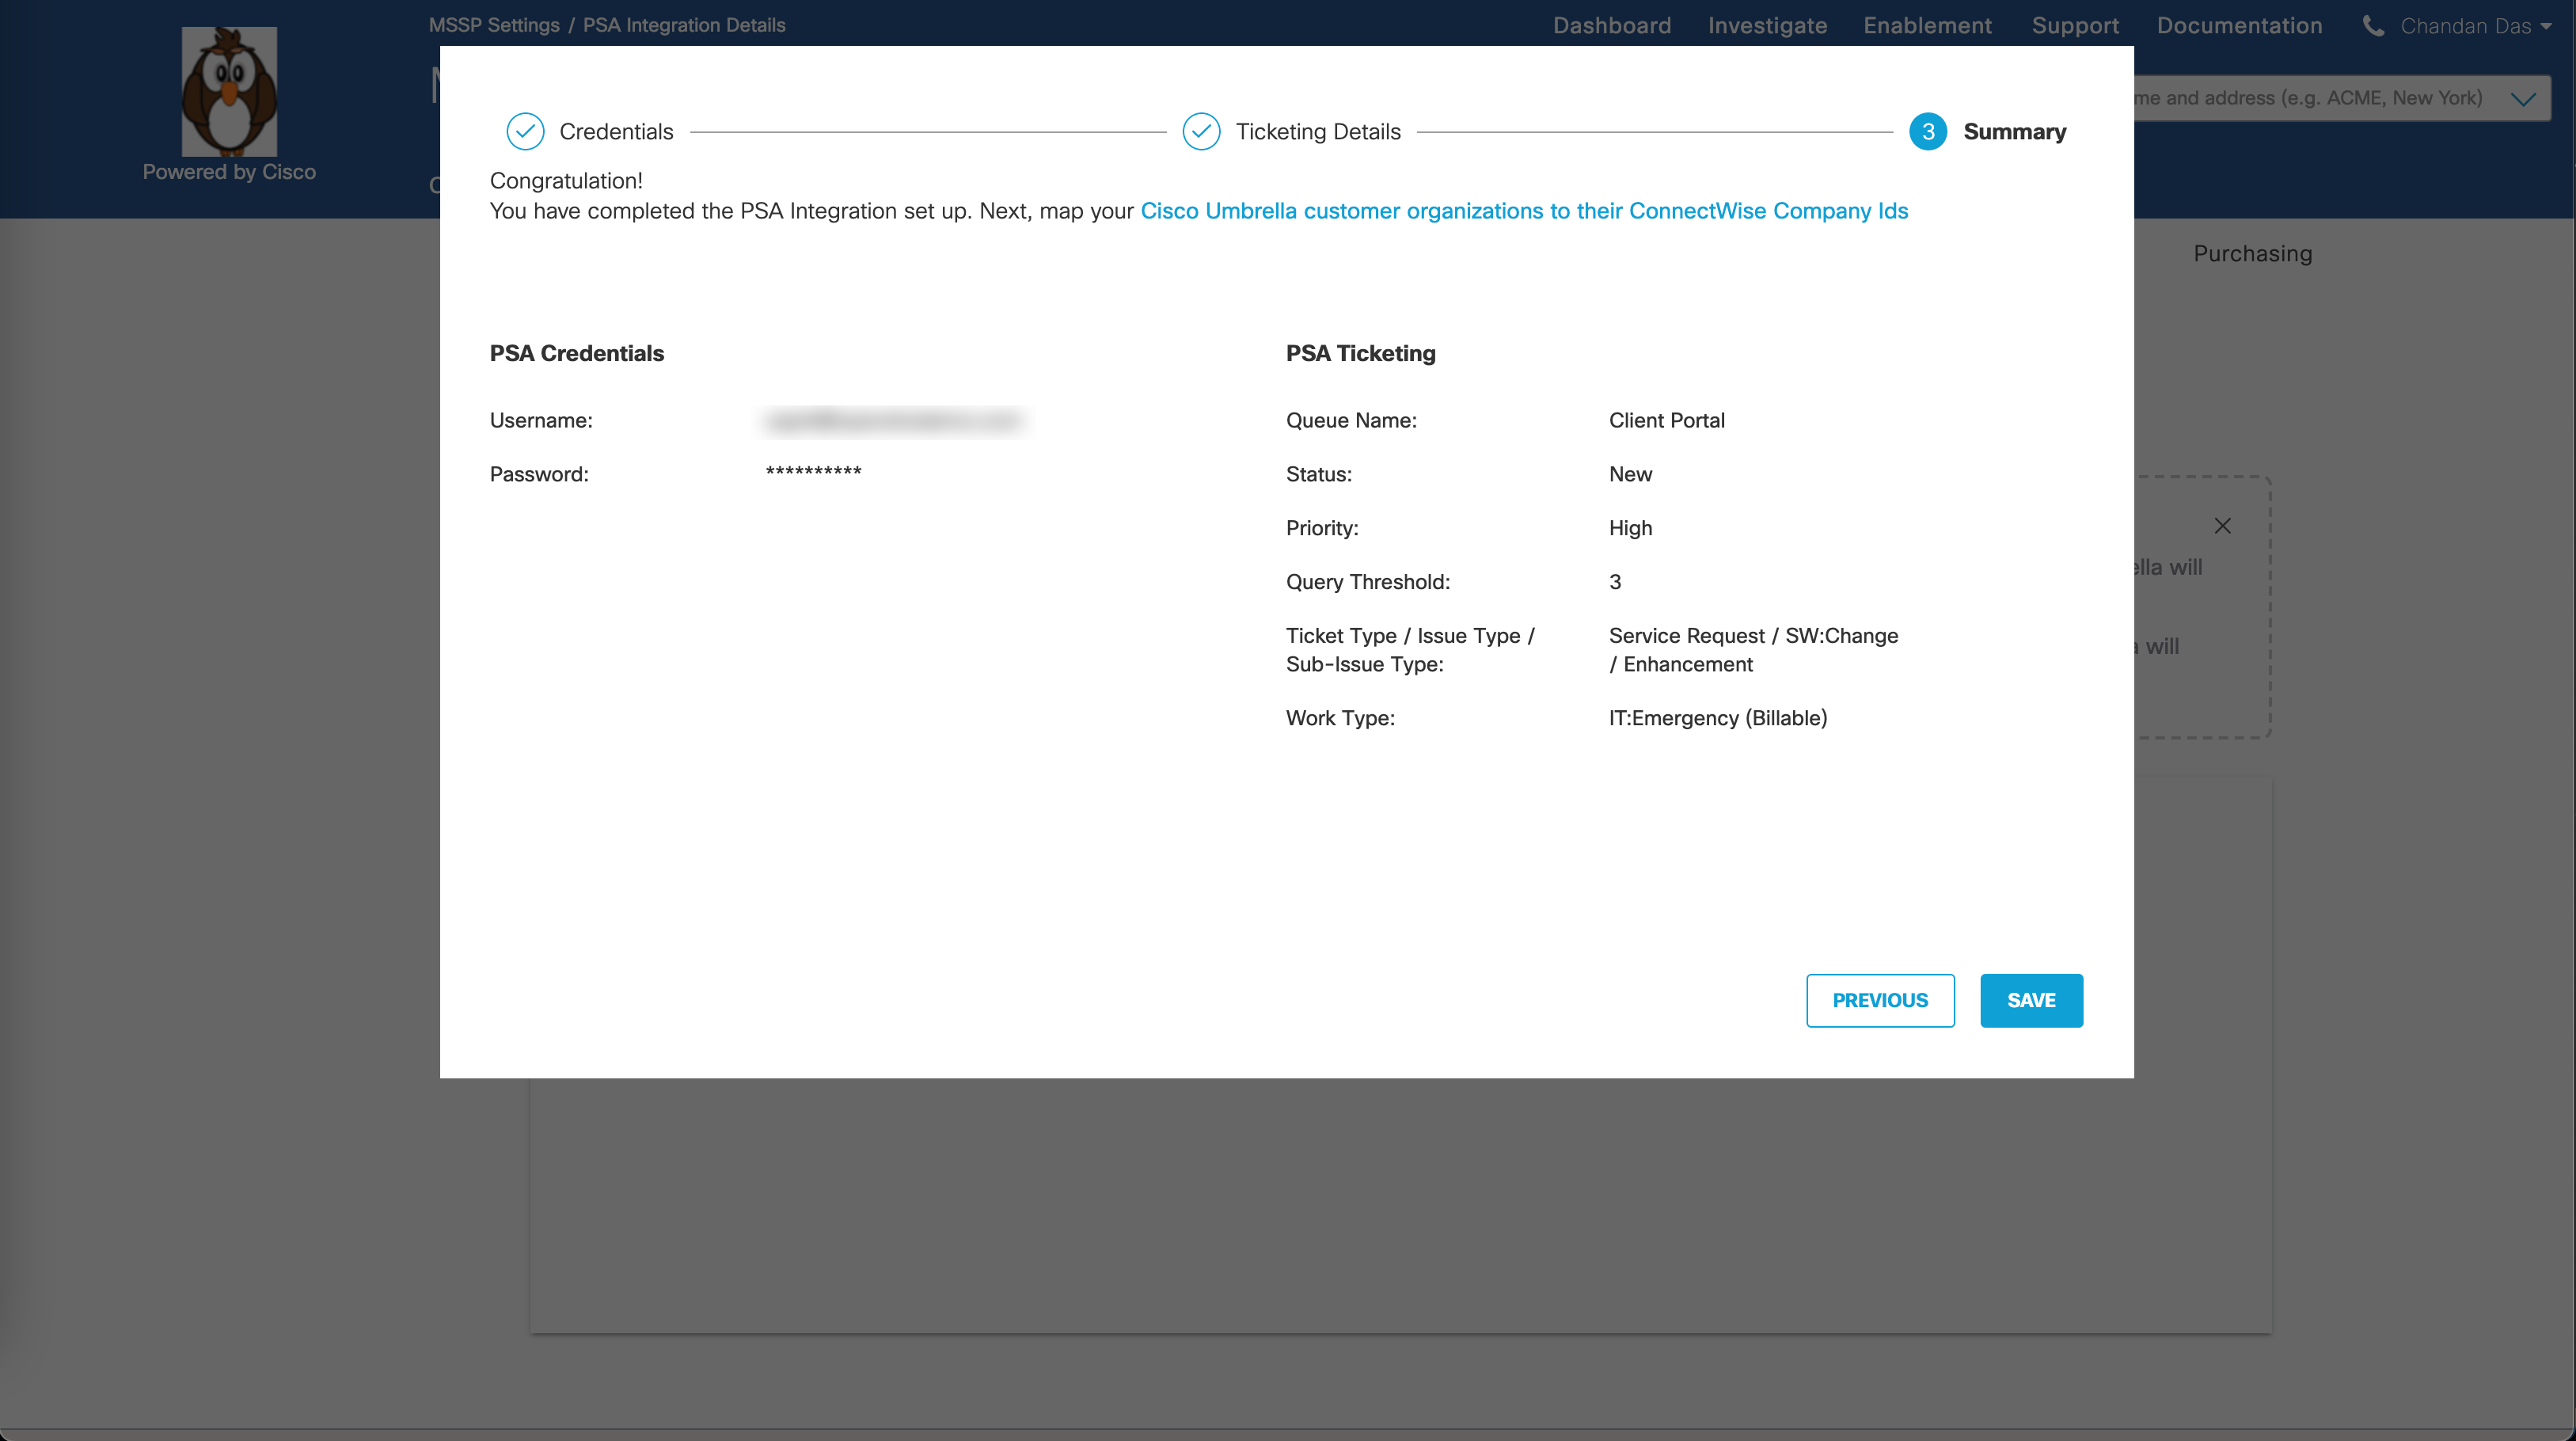Click the Work Type: label
The height and width of the screenshot is (1441, 2576).
click(x=1340, y=718)
